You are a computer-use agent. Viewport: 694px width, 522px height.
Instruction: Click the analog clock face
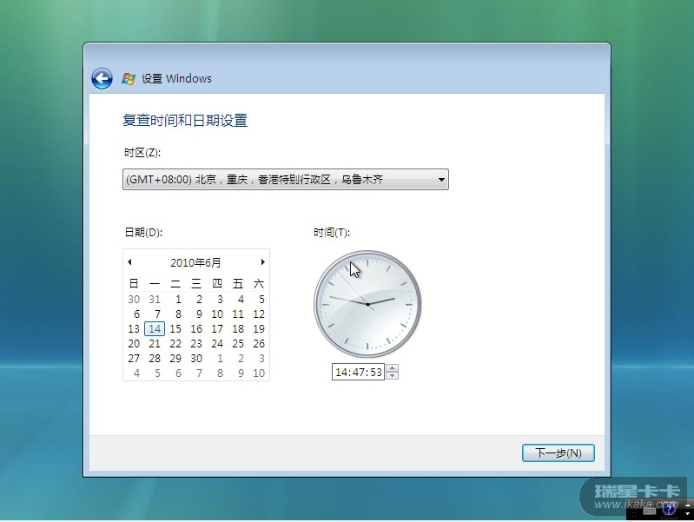(x=367, y=304)
